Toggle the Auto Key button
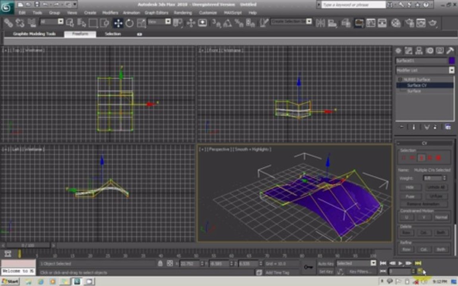Viewport: 458px width, 286px height. point(326,263)
